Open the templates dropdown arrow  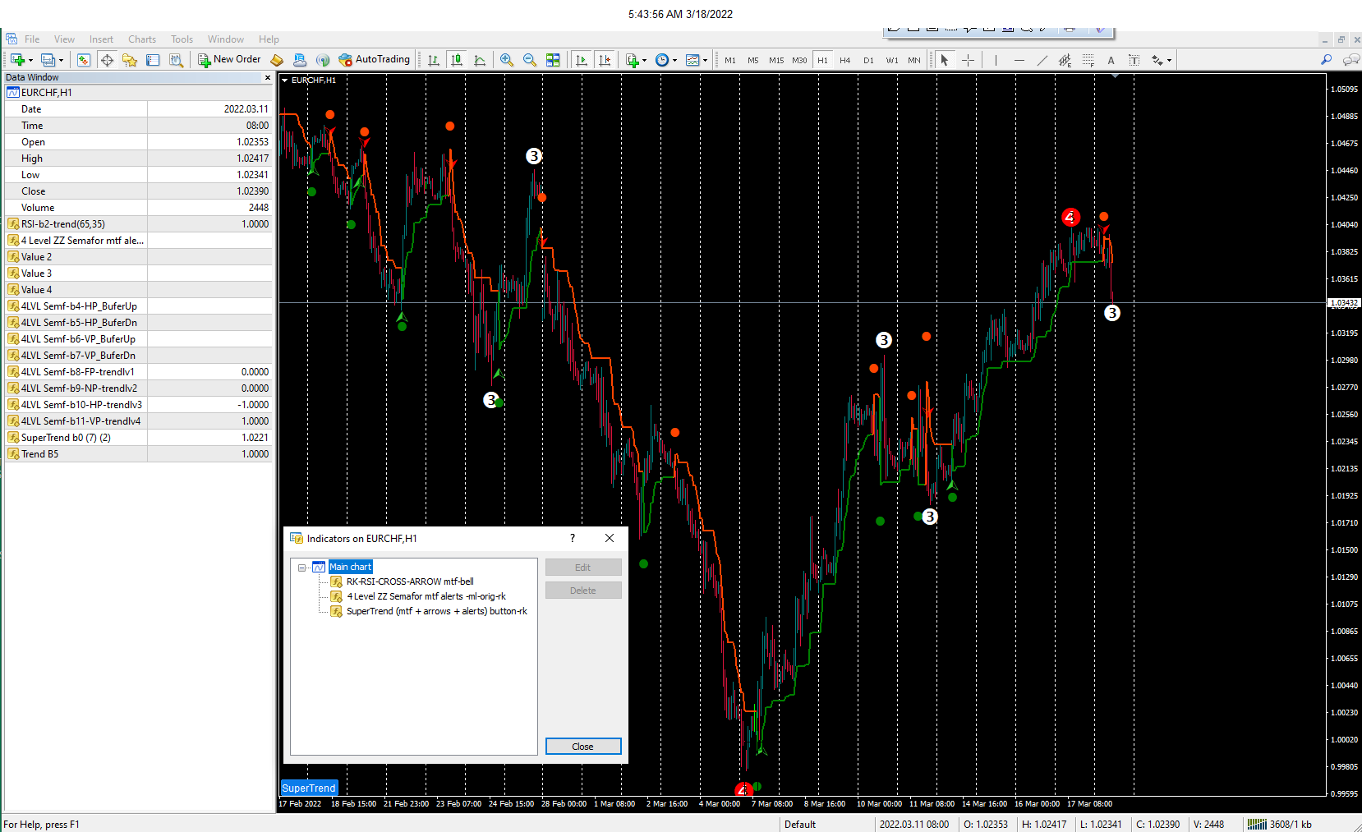click(x=705, y=60)
